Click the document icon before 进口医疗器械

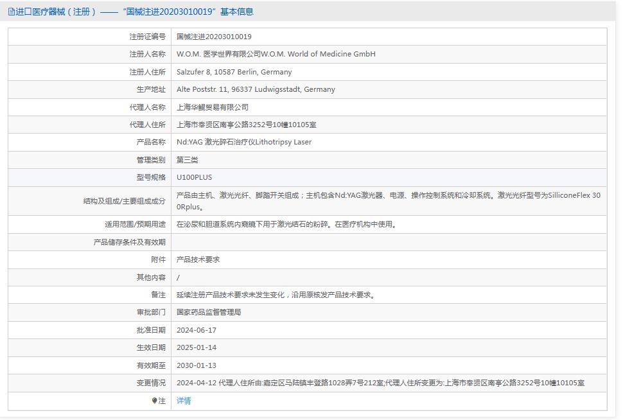(x=10, y=11)
